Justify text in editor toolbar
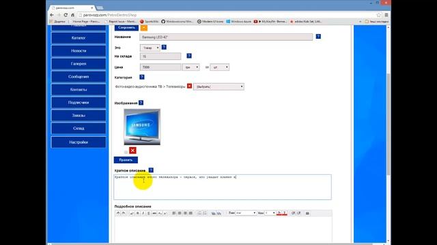 tap(191, 213)
